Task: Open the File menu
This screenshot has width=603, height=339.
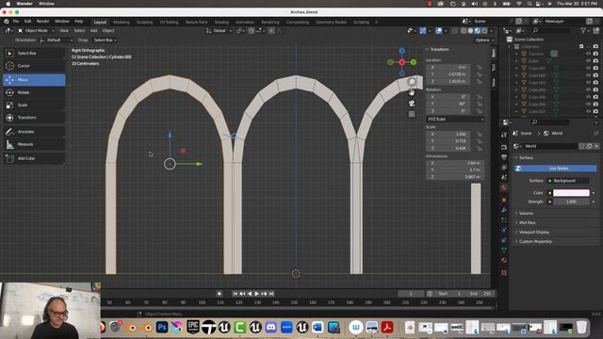Action: (16, 22)
